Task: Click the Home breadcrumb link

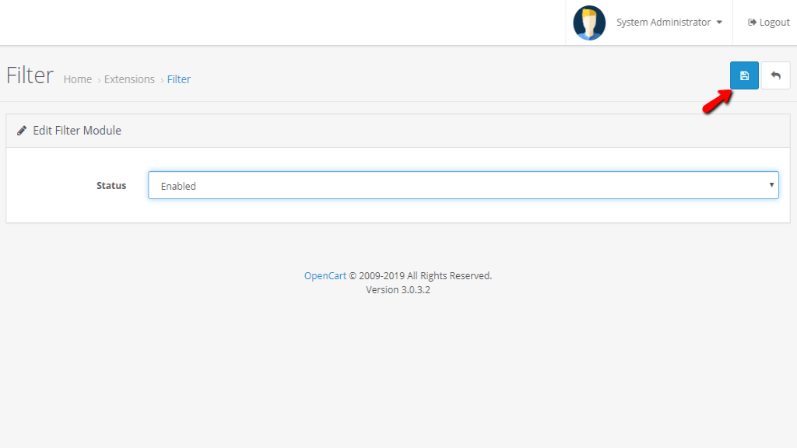Action: [77, 79]
